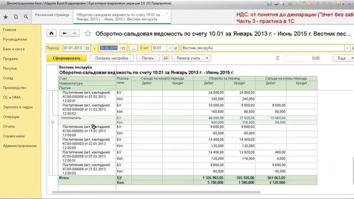Click Сальдо на конец периода header

click(286, 78)
